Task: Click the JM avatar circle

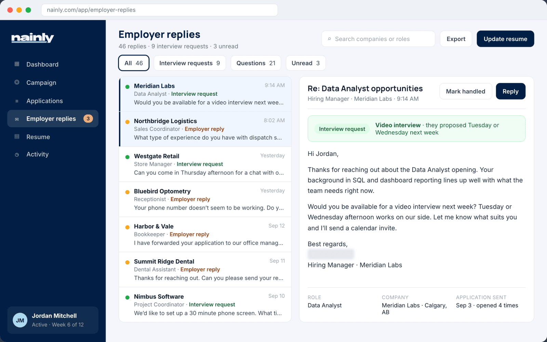Action: (x=20, y=320)
